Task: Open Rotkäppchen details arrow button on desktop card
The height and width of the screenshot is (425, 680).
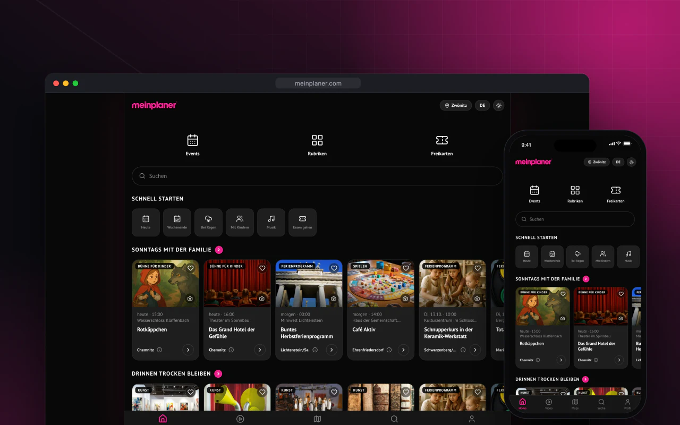Action: 188,350
